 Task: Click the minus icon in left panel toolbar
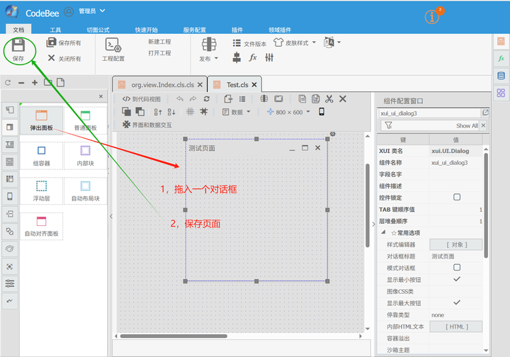(21, 83)
